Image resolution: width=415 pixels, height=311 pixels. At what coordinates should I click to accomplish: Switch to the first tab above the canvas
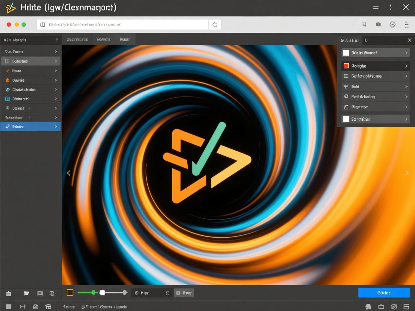click(x=77, y=39)
